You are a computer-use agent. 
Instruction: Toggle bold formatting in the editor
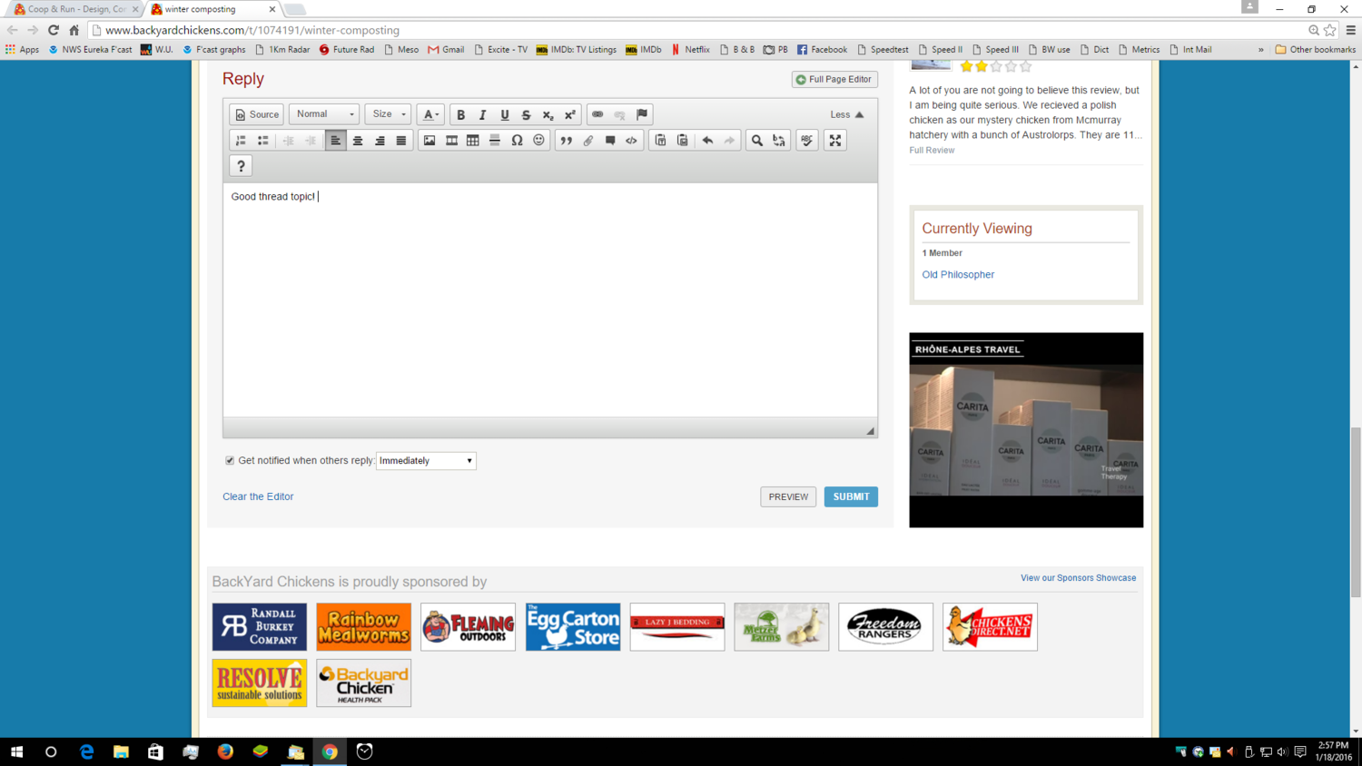pyautogui.click(x=460, y=115)
